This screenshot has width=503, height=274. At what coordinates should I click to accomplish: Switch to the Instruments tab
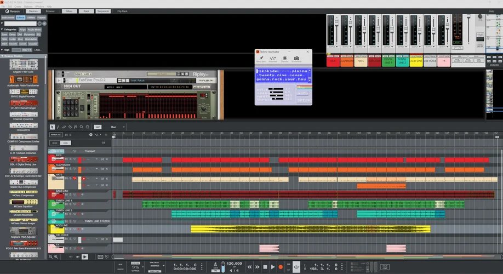8,18
